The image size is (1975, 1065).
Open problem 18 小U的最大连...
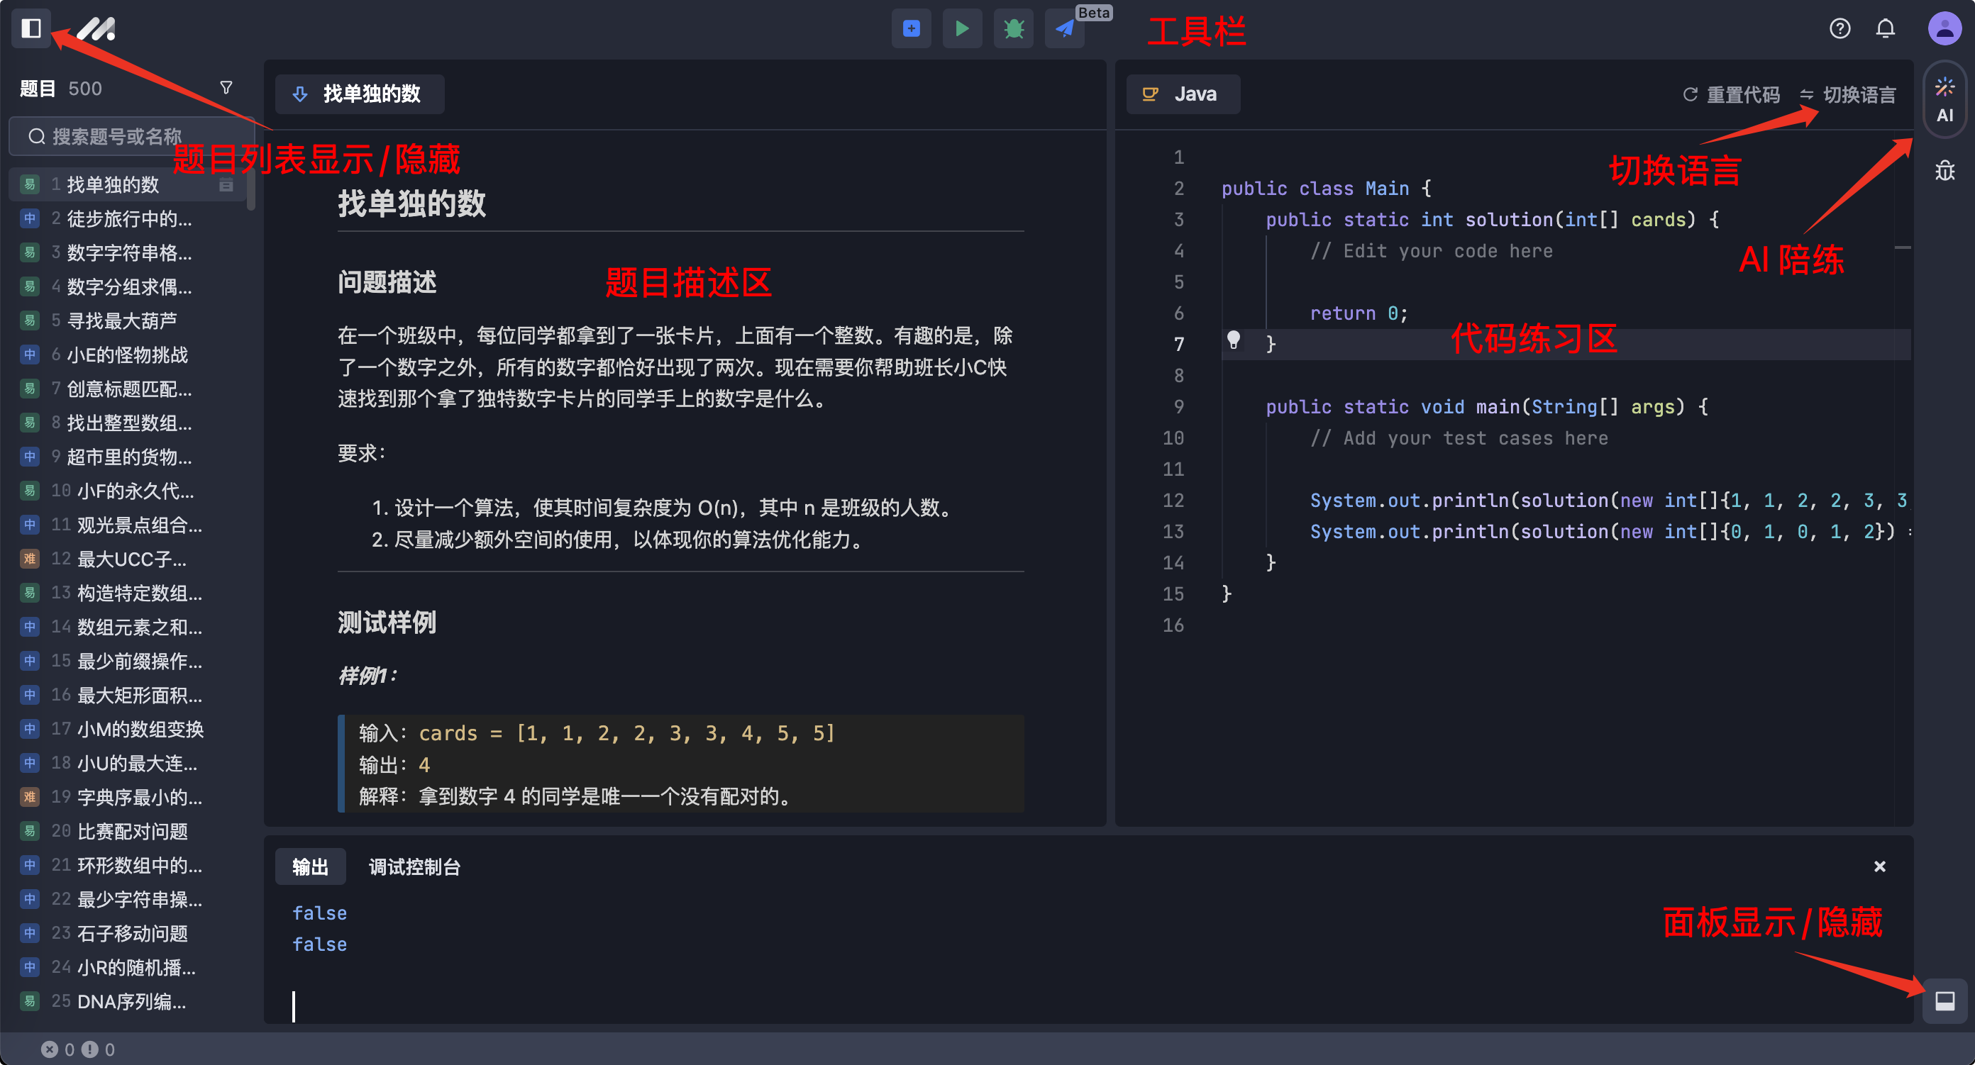click(x=127, y=763)
